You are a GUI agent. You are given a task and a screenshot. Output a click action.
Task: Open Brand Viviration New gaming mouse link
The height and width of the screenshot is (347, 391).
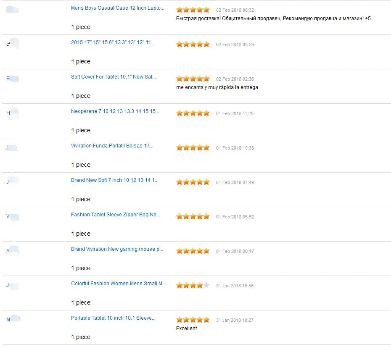pos(117,249)
